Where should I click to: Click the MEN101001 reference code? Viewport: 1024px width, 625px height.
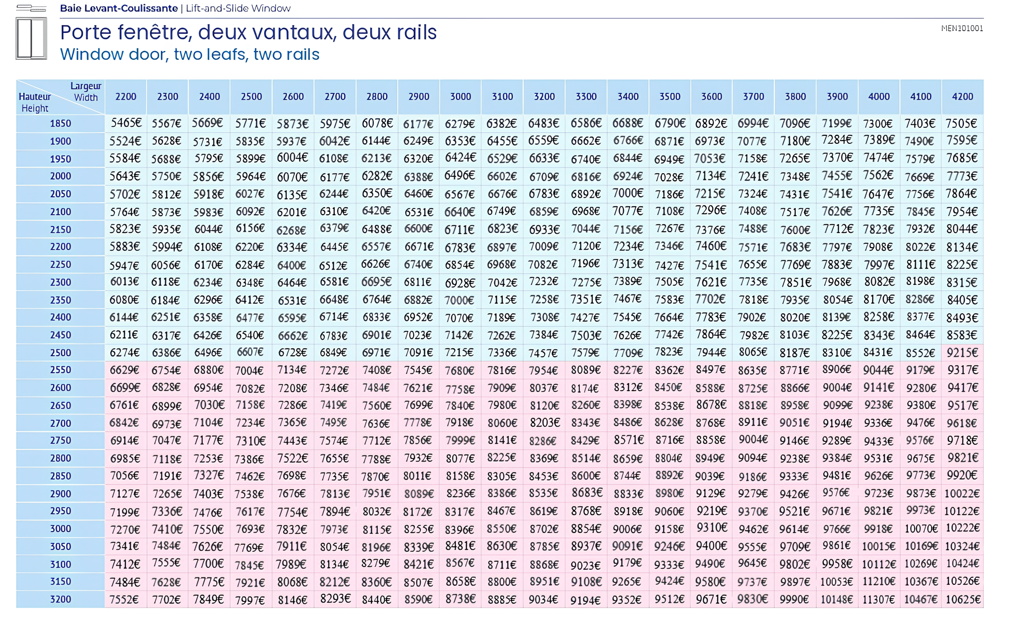[x=962, y=29]
